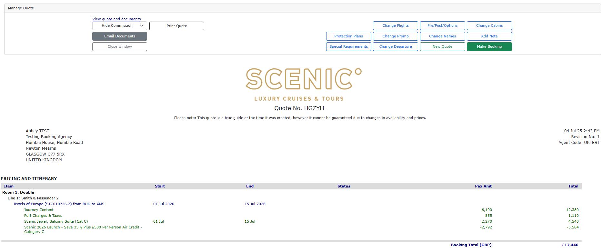Viewport: 602px width, 252px height.
Task: Click Journey Content total 12,380
Action: tap(572, 210)
